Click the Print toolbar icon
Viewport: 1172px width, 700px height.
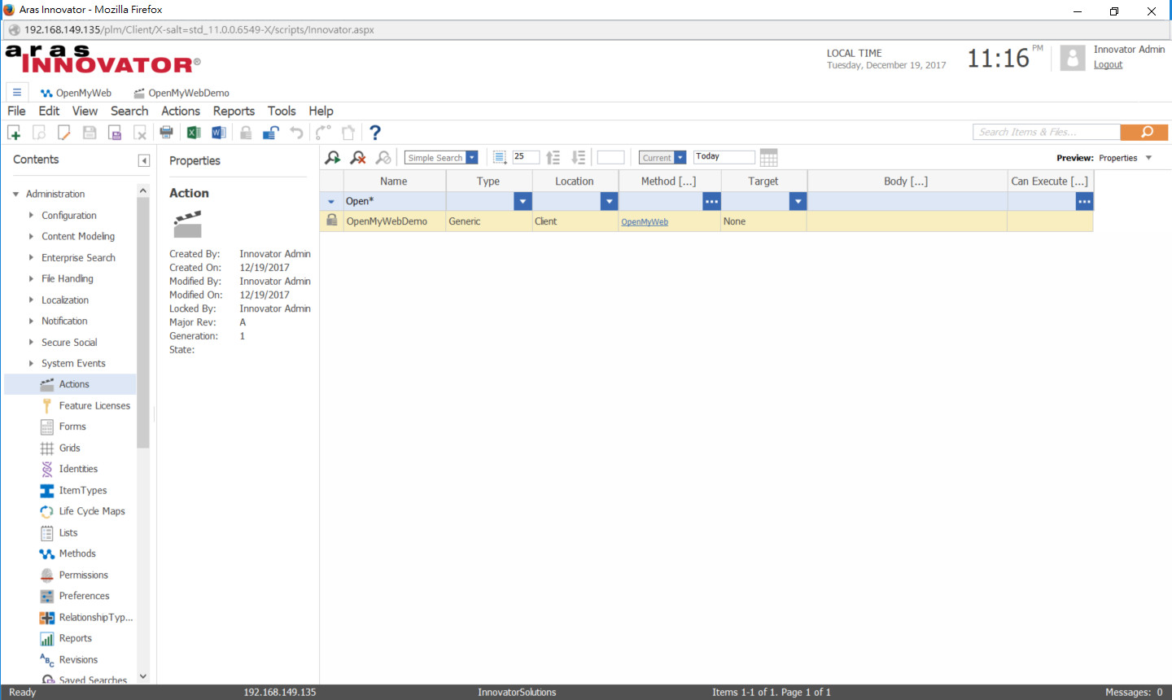(167, 133)
